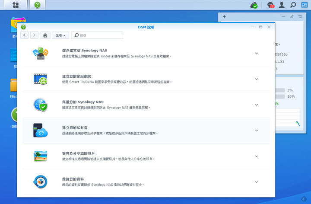Add a widget with the plus button
311x204 pixels.
224,17
